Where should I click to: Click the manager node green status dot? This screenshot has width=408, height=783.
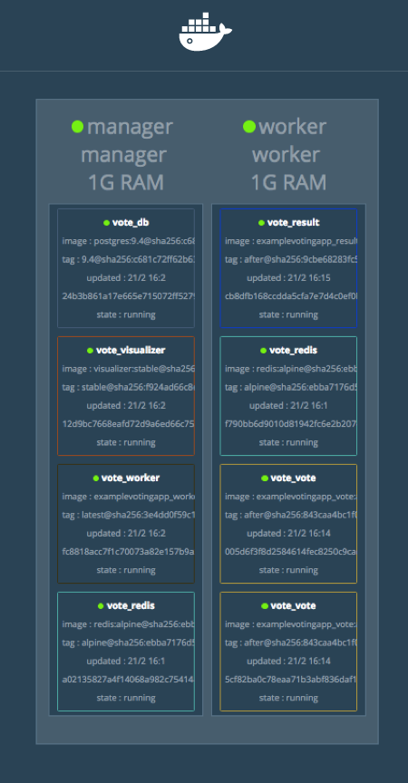(77, 127)
